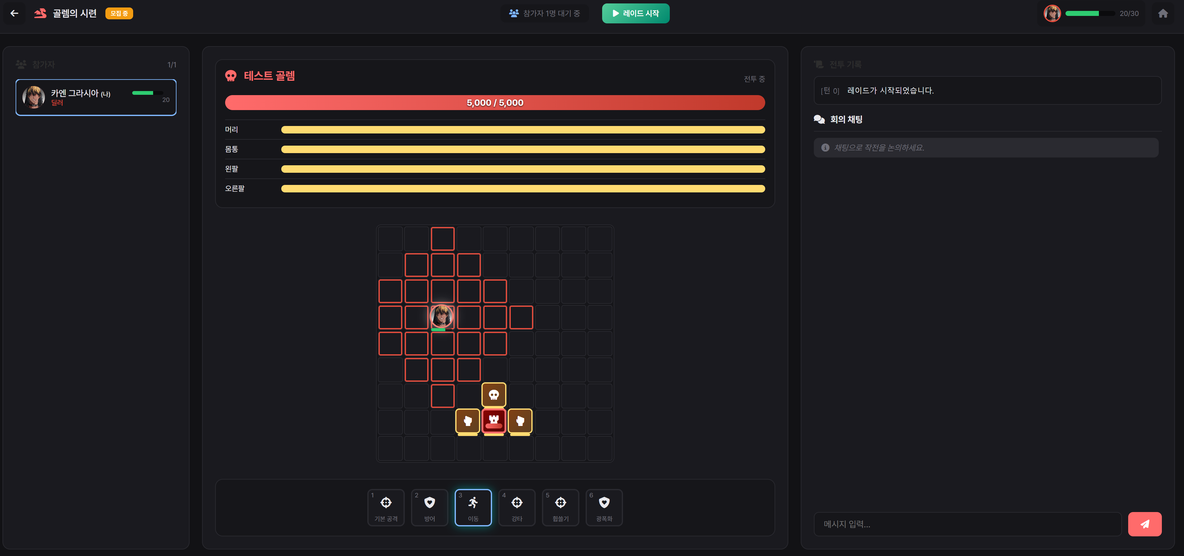Click the red golem body tile
The image size is (1184, 556).
pos(494,420)
